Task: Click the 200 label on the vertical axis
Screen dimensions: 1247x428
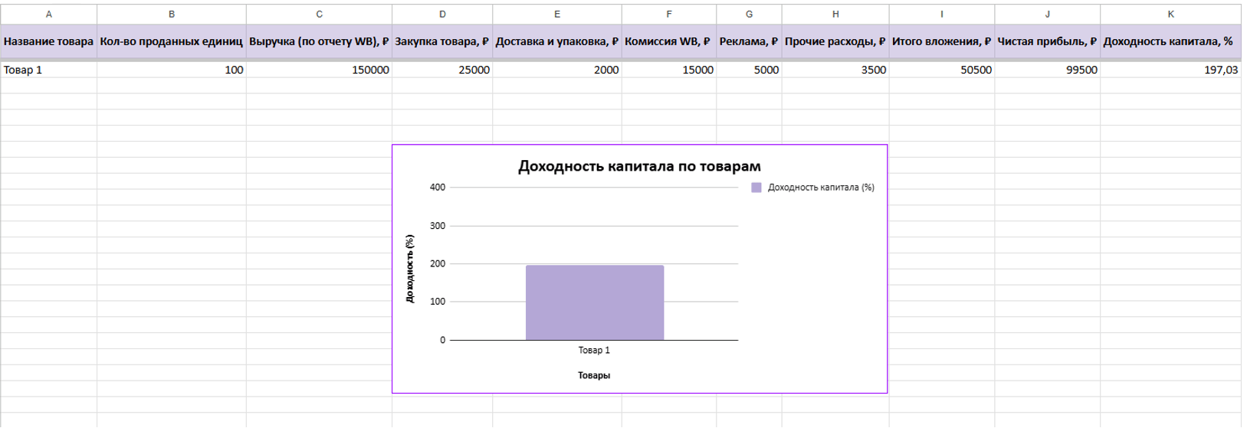Action: [x=438, y=263]
